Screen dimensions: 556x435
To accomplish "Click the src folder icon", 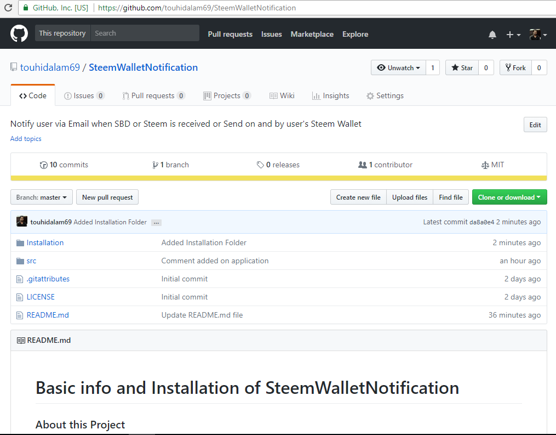I will coord(20,261).
